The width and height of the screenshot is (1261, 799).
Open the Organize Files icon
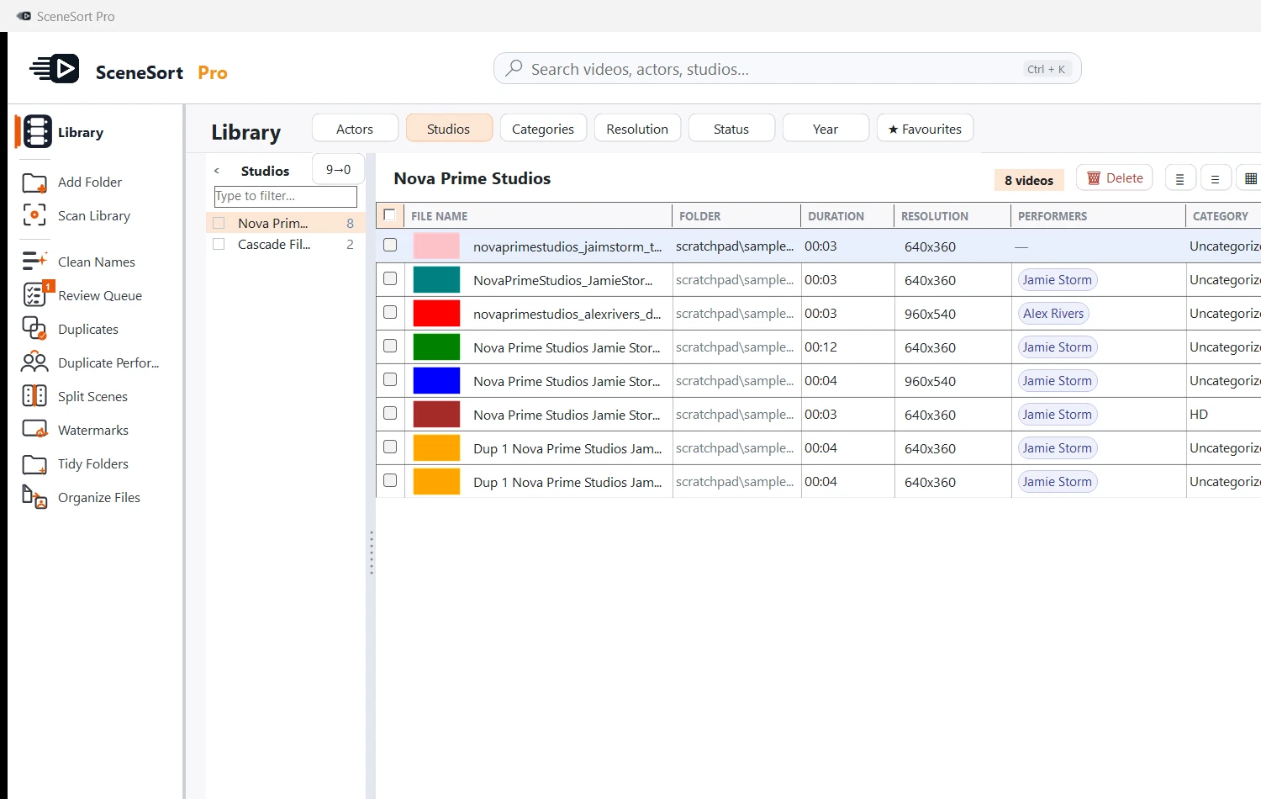(x=34, y=497)
